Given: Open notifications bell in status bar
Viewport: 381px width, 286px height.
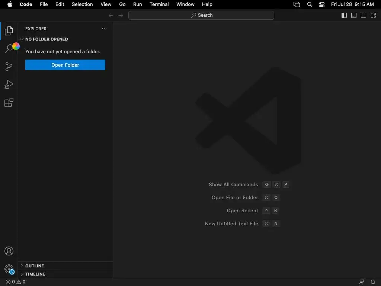Looking at the screenshot, I should pyautogui.click(x=373, y=282).
